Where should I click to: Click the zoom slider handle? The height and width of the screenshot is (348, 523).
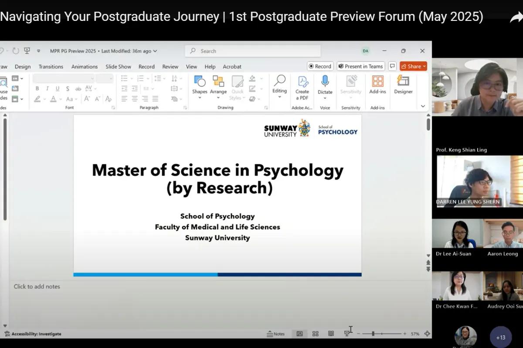[373, 334]
